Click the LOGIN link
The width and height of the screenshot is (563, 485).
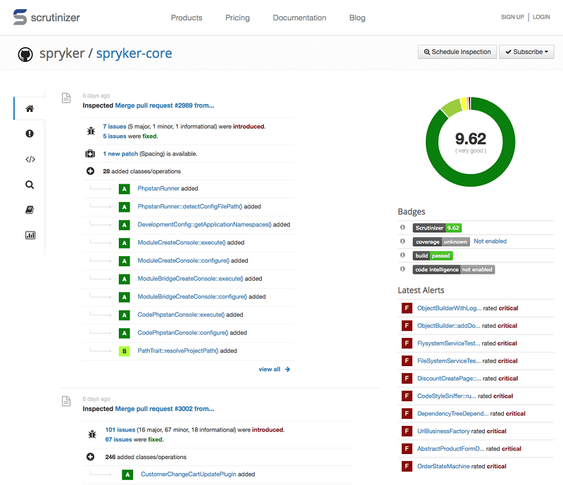pos(541,17)
